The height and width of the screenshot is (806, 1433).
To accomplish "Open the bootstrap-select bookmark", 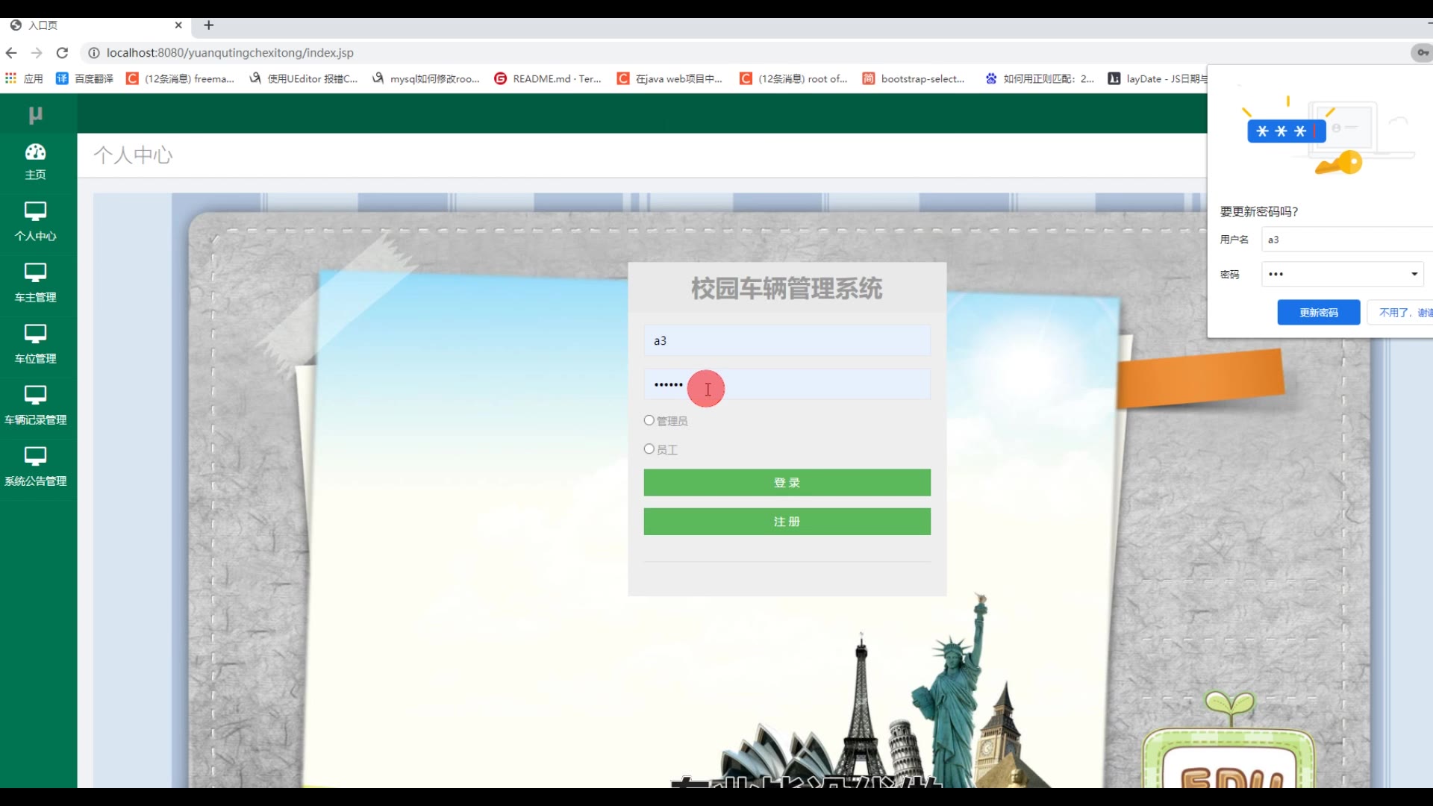I will click(x=914, y=78).
